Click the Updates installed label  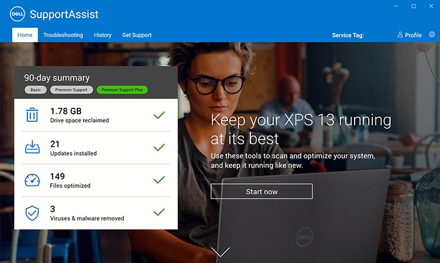pos(73,153)
